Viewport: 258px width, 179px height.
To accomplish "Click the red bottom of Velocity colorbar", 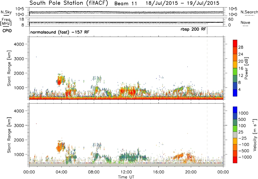I will click(235, 160).
